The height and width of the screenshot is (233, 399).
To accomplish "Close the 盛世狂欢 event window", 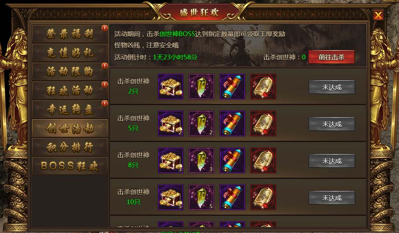I will click(378, 15).
